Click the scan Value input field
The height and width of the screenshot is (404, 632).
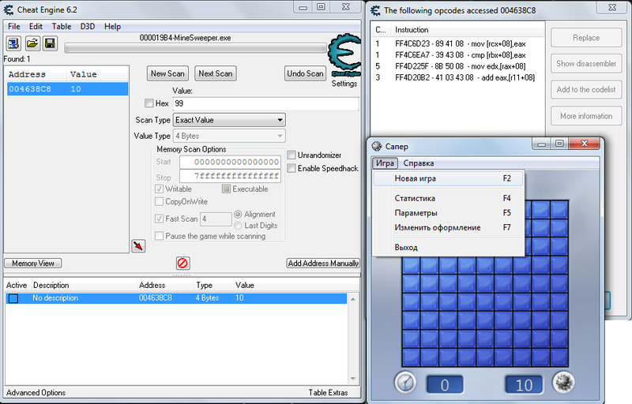tap(265, 103)
